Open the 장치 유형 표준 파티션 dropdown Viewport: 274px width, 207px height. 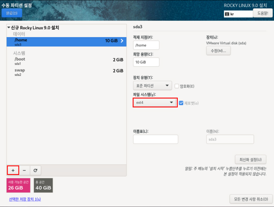[x=152, y=85]
